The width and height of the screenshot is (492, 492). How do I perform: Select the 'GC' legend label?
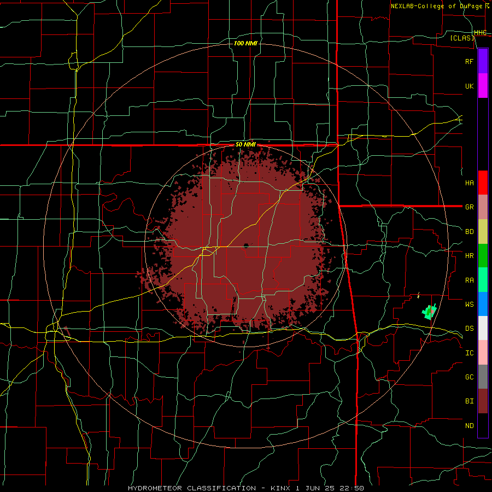[469, 377]
